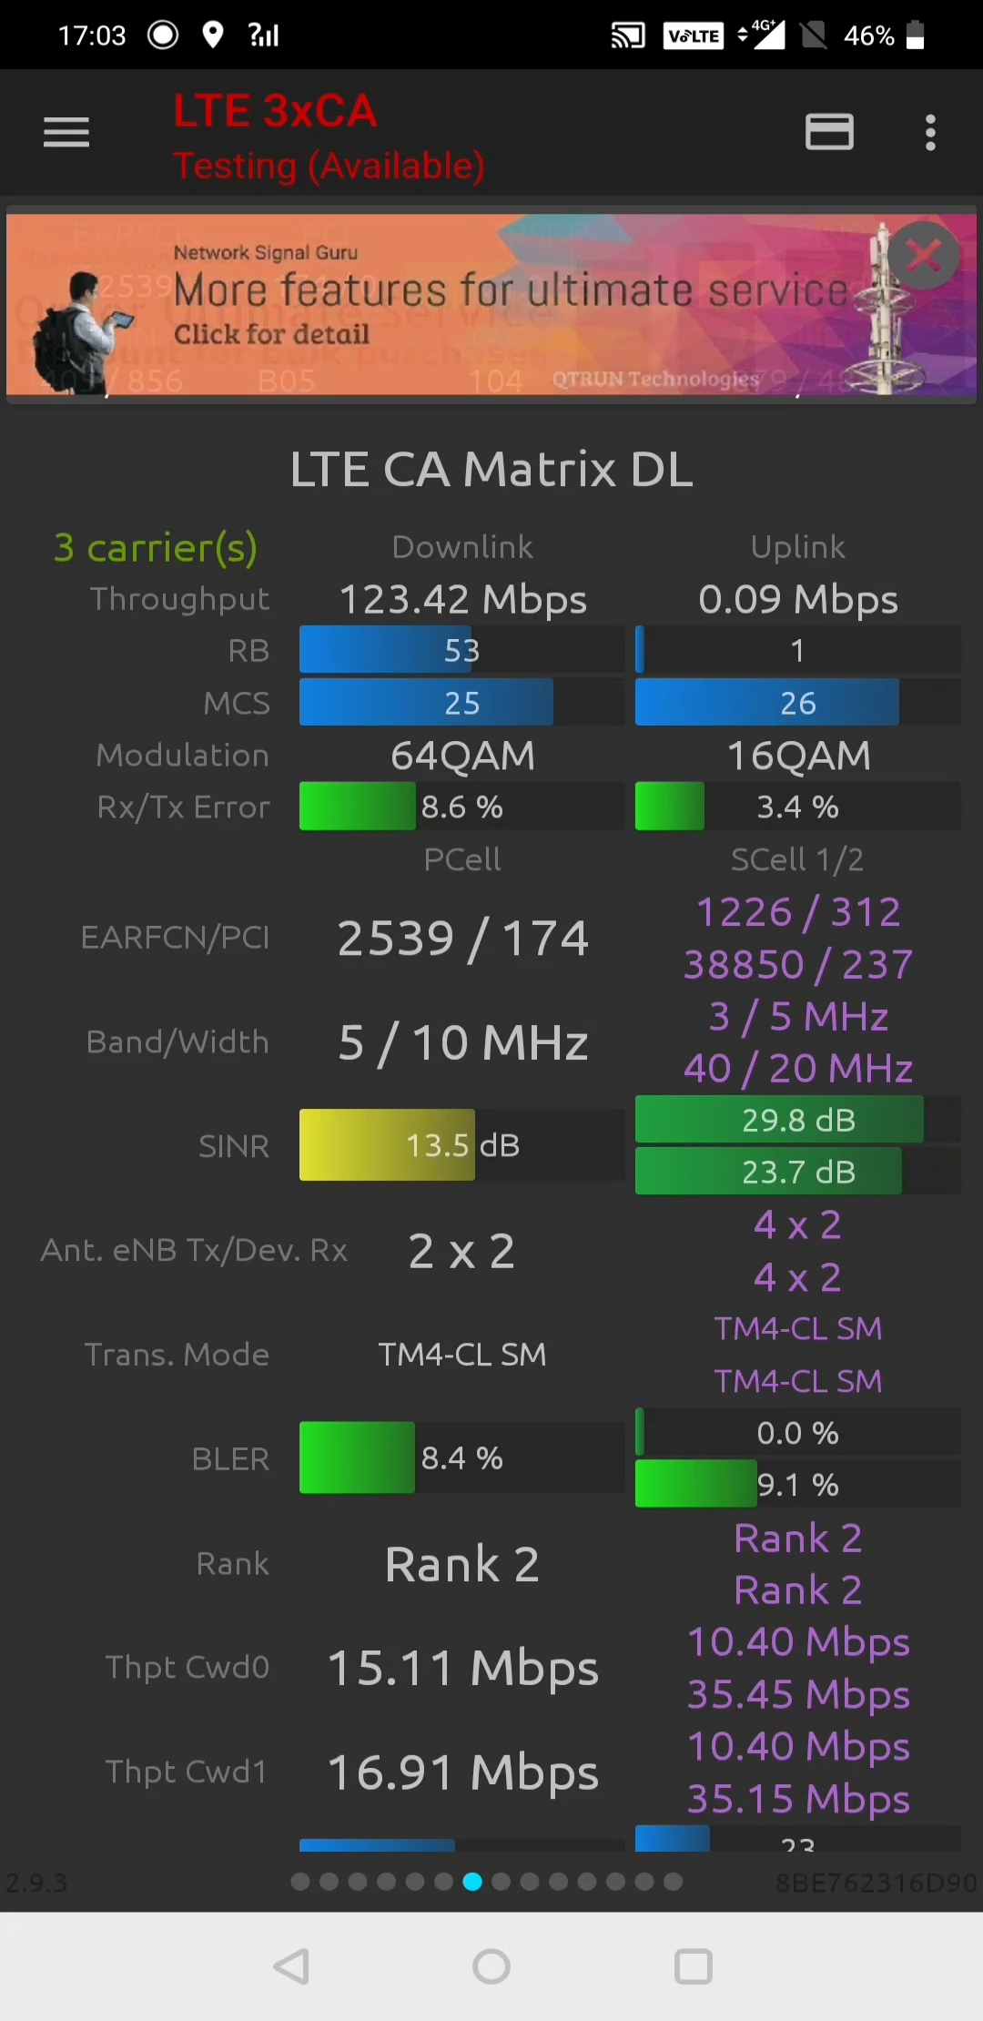Select the first page indicator dot
This screenshot has width=983, height=2021.
pos(300,1882)
